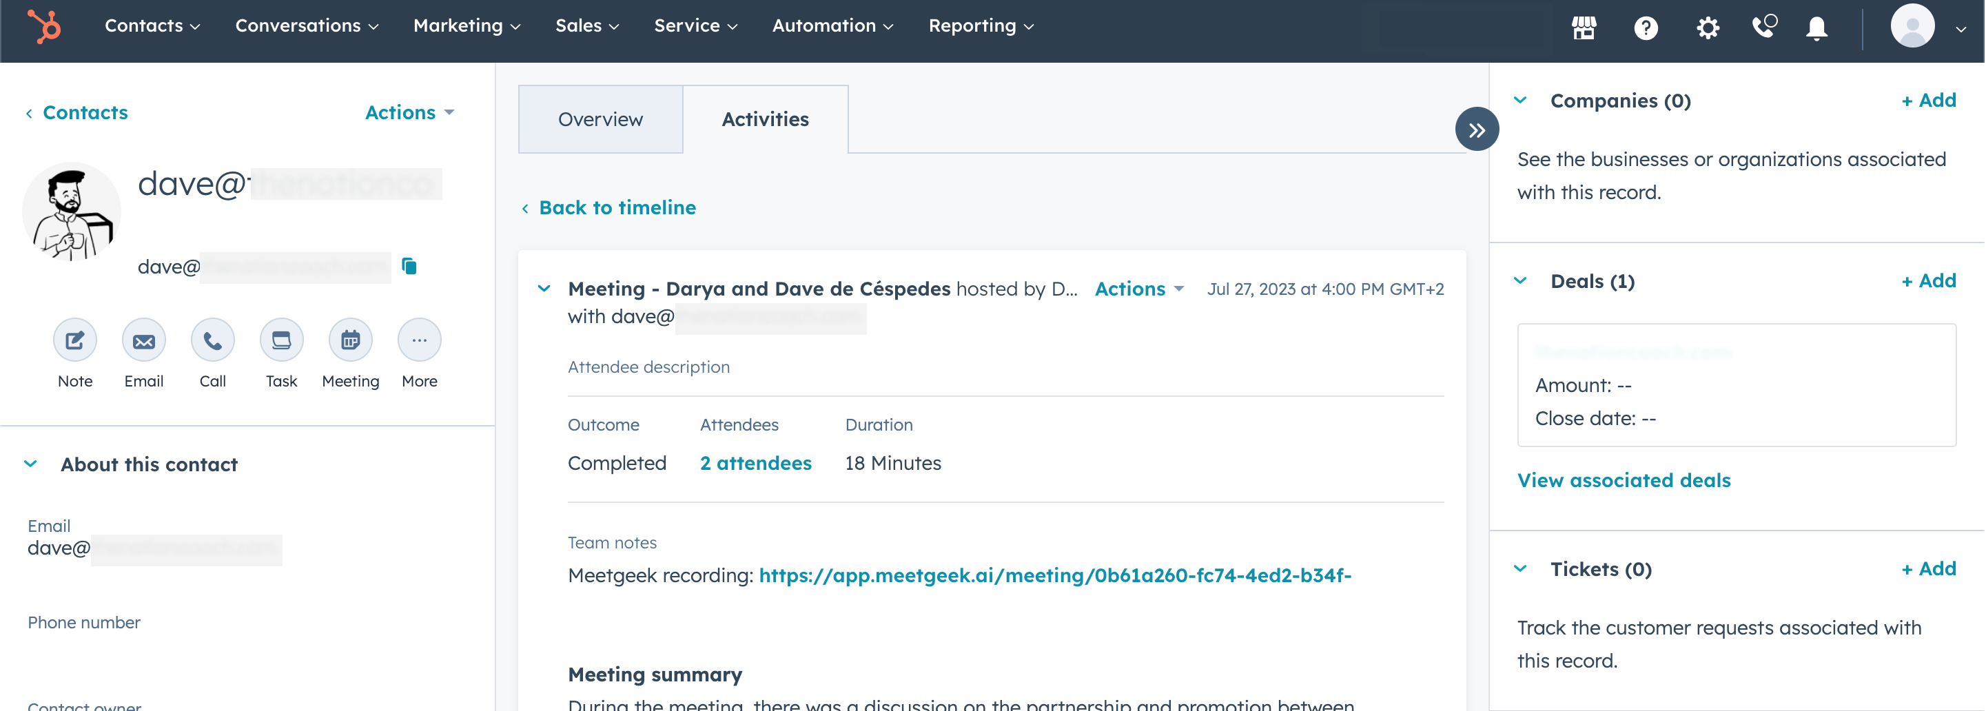Viewport: 1986px width, 711px height.
Task: Collapse the meeting activity card chevron
Action: [x=544, y=289]
